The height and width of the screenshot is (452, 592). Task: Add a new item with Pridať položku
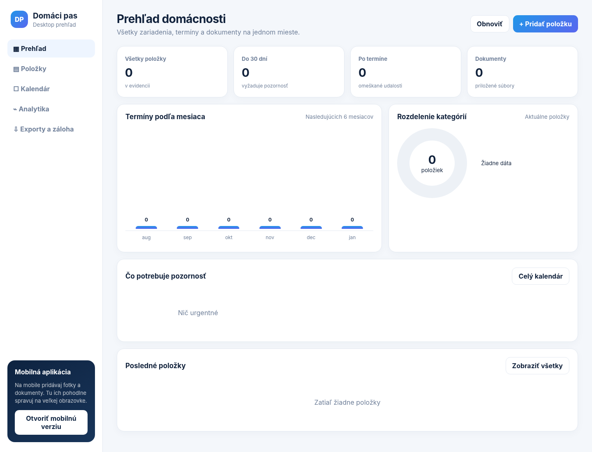[546, 24]
